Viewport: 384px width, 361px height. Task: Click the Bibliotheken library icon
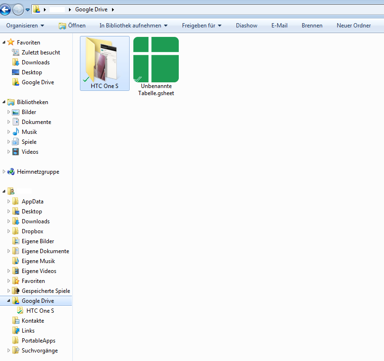11,102
